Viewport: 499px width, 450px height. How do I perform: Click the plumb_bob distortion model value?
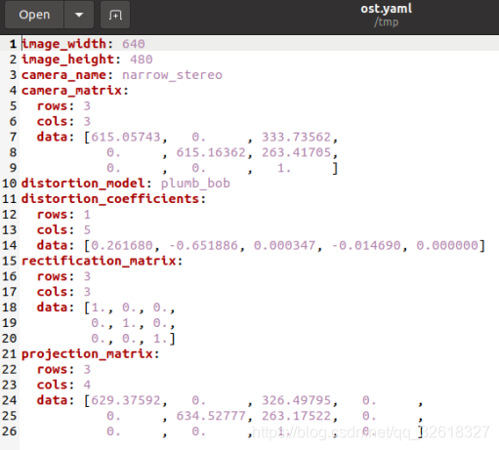(195, 184)
